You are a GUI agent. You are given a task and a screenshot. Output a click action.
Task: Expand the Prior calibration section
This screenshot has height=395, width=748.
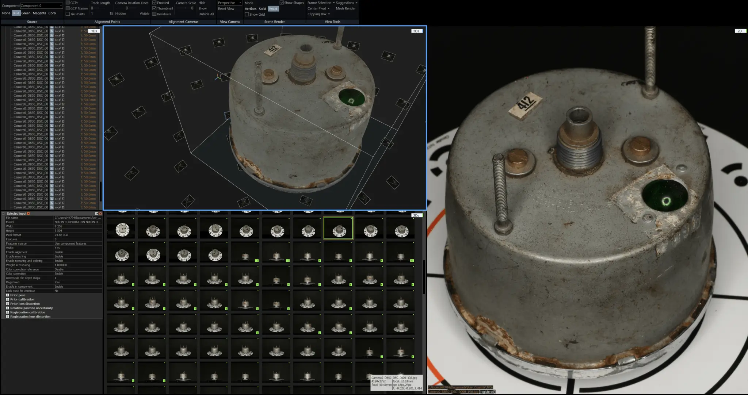[7, 299]
